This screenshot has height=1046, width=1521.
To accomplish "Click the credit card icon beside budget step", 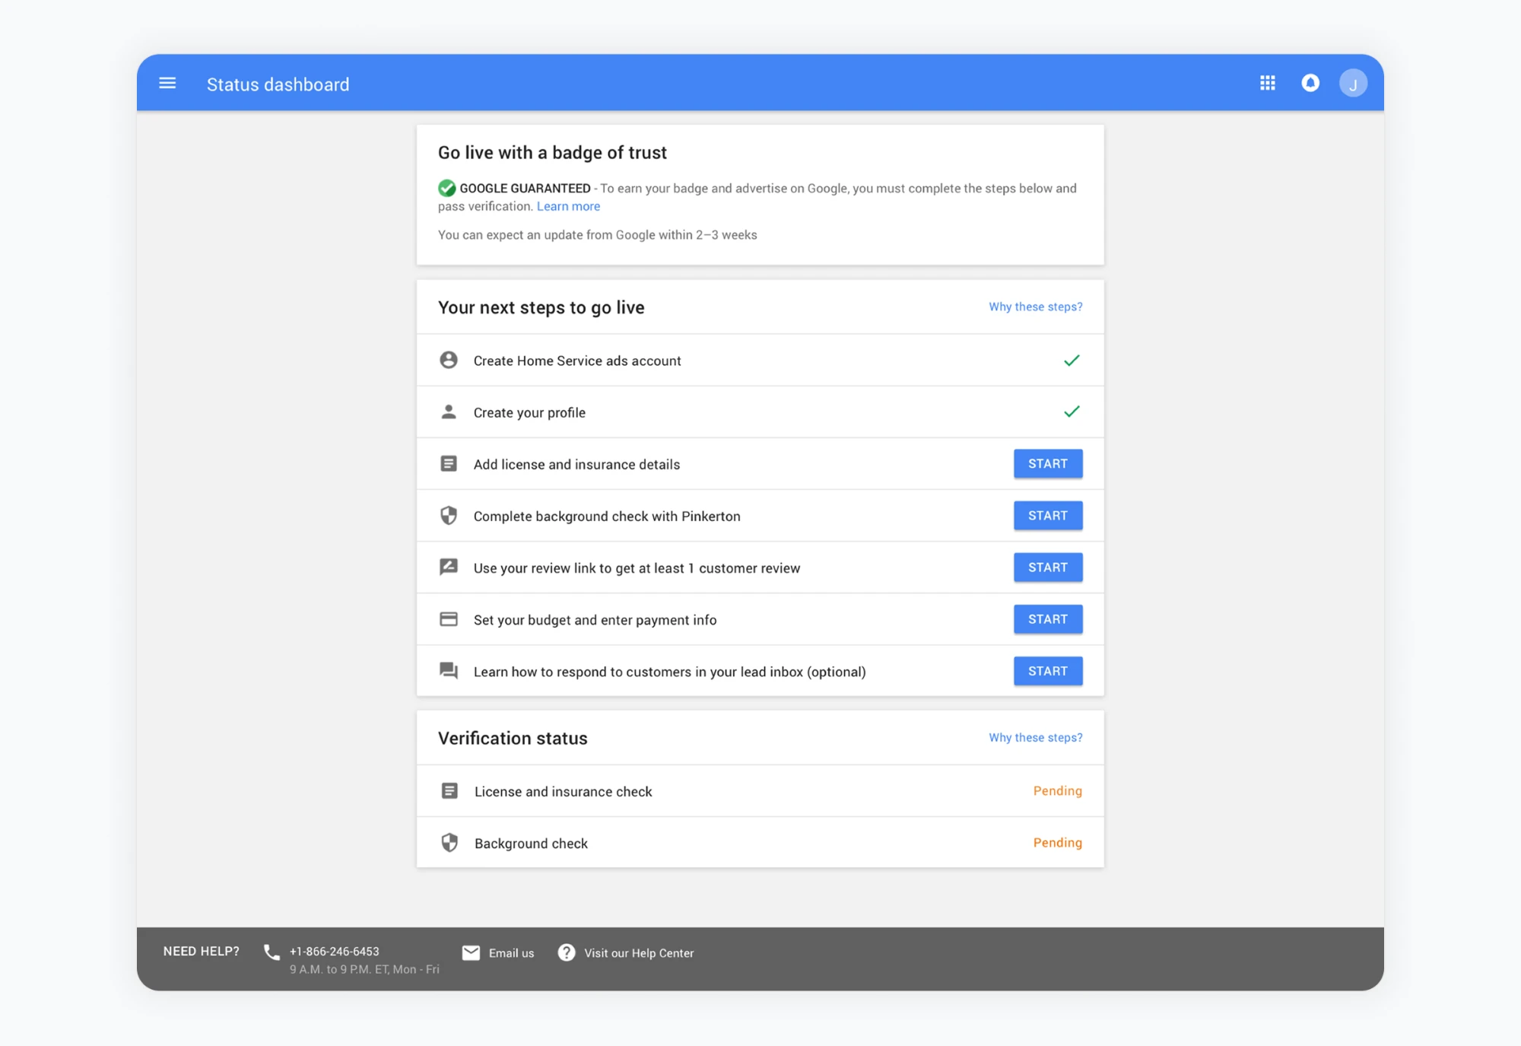I will [x=449, y=619].
